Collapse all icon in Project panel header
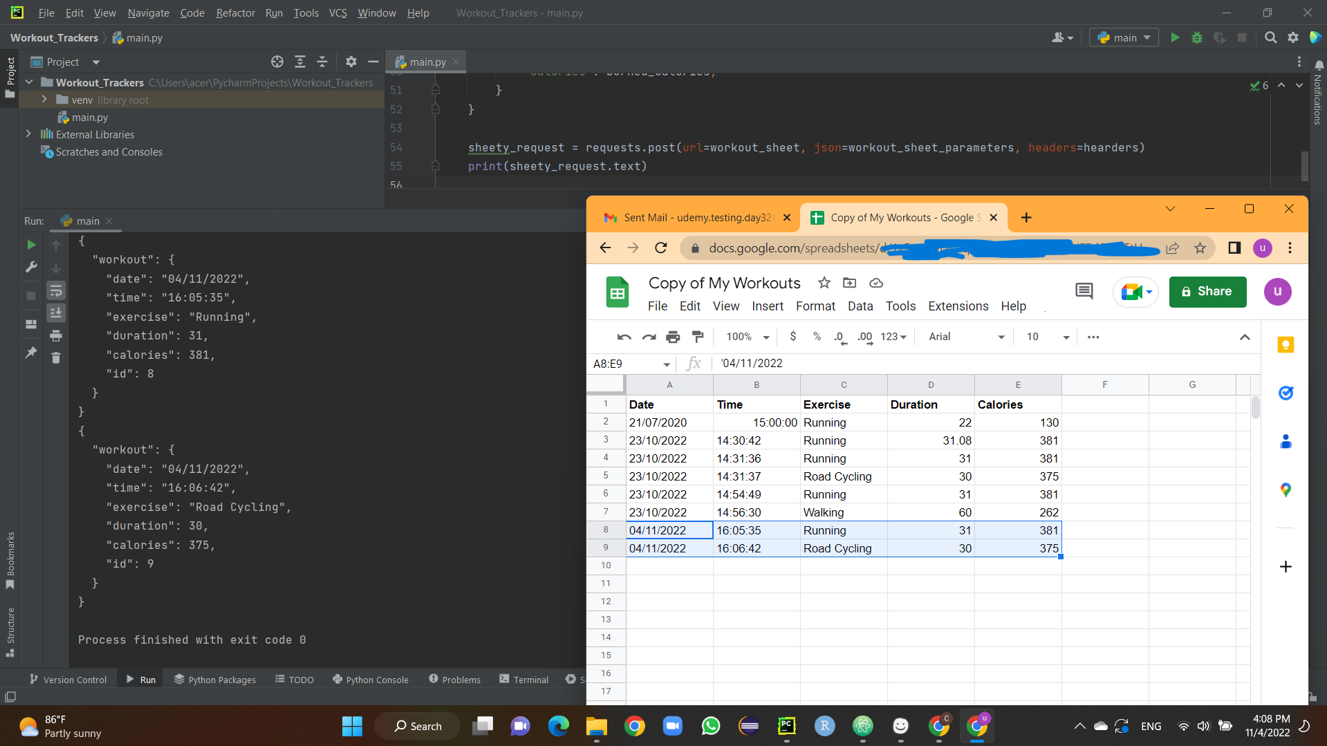The width and height of the screenshot is (1327, 746). coord(322,62)
